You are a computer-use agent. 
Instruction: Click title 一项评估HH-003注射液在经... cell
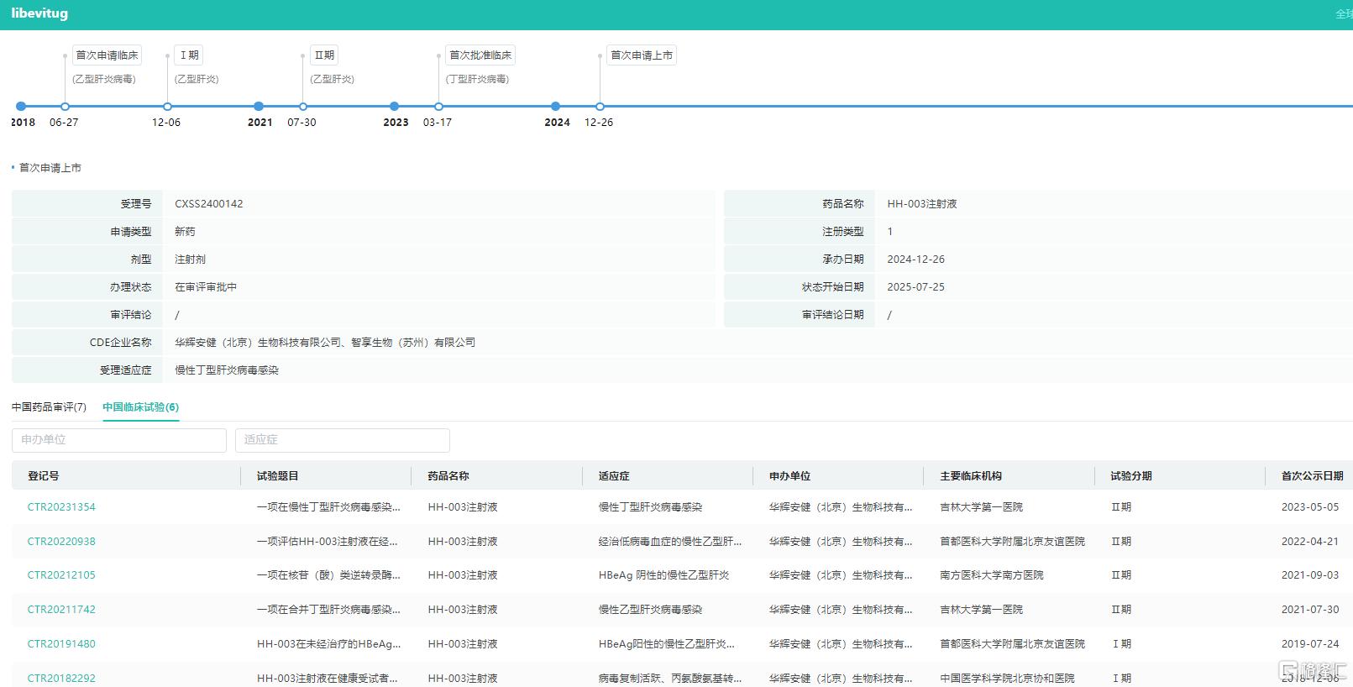click(x=328, y=542)
